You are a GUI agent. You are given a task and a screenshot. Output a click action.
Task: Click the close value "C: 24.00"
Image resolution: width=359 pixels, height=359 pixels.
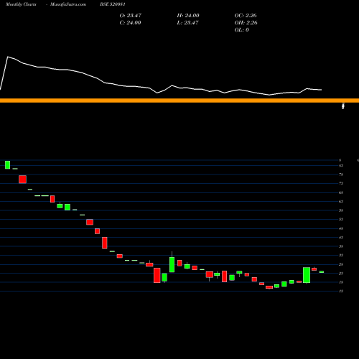(130, 23)
